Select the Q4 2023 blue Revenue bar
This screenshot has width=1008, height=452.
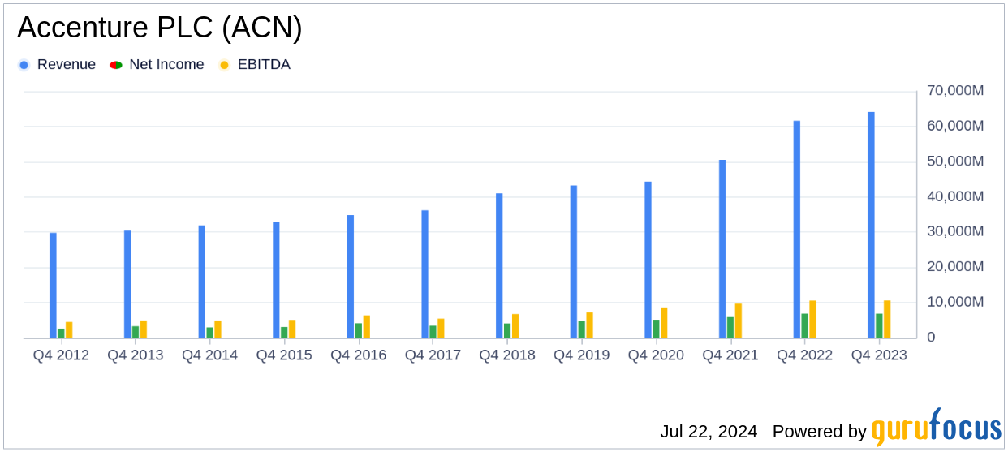(871, 225)
